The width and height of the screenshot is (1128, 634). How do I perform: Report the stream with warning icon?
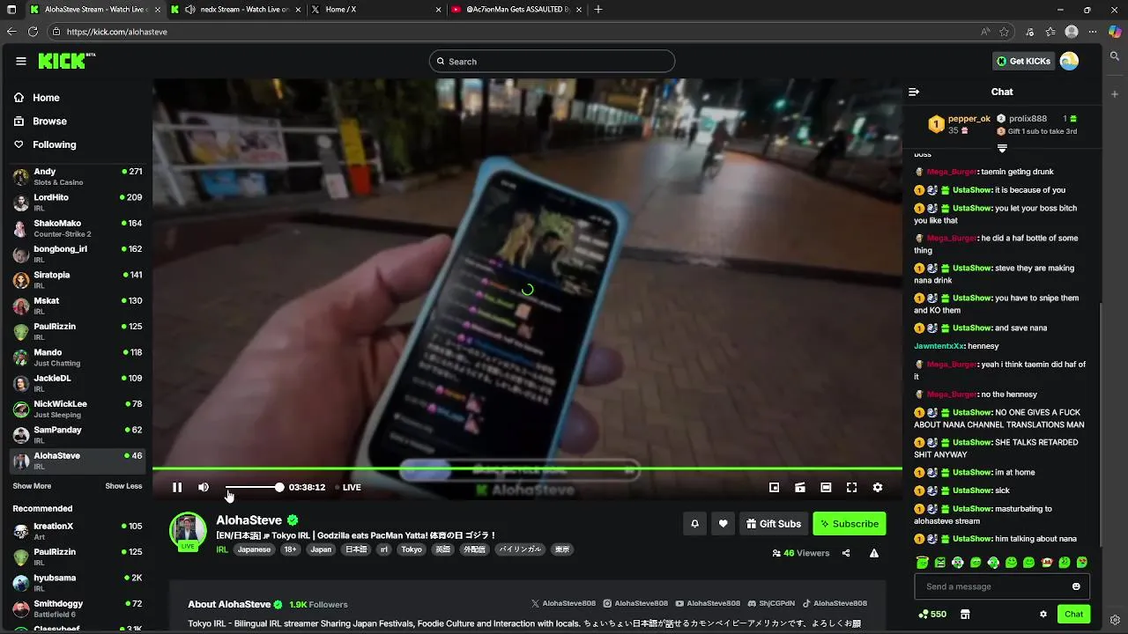coord(874,553)
